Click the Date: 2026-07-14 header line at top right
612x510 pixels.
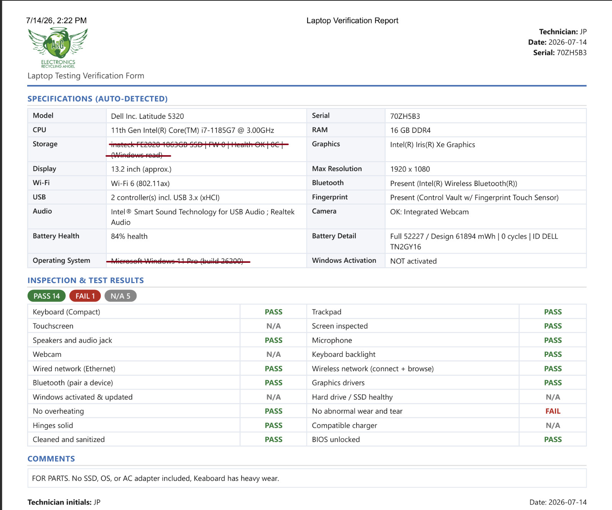coord(557,42)
